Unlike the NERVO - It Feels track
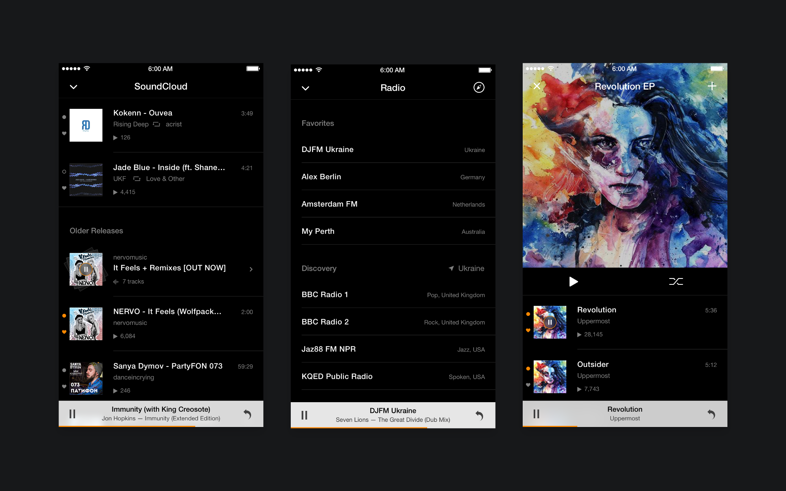Image resolution: width=786 pixels, height=491 pixels. [64, 332]
